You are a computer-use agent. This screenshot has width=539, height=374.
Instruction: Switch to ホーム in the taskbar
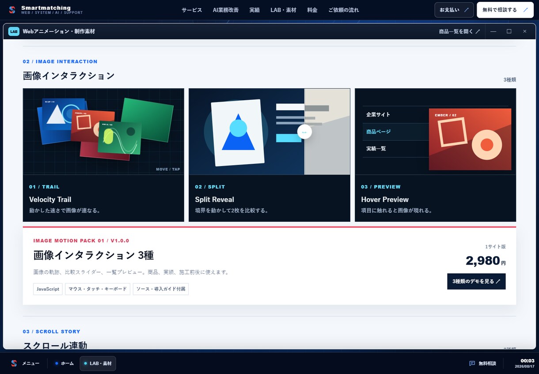coord(64,363)
